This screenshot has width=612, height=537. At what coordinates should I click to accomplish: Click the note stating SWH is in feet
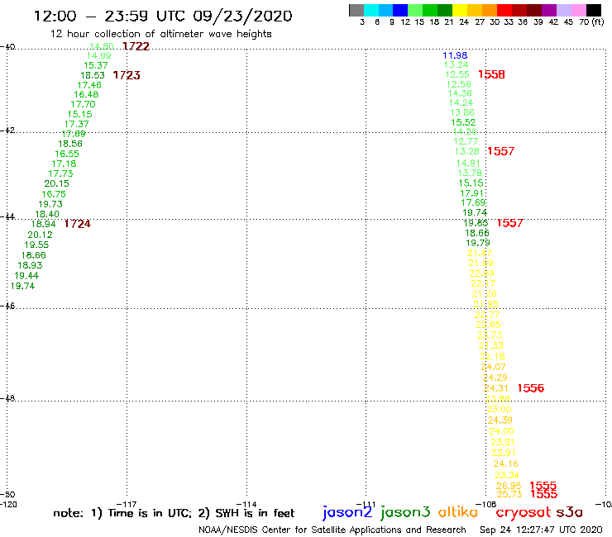pos(246,513)
